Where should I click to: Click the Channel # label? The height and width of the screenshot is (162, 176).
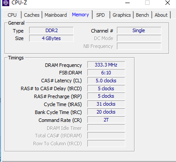tap(102, 31)
